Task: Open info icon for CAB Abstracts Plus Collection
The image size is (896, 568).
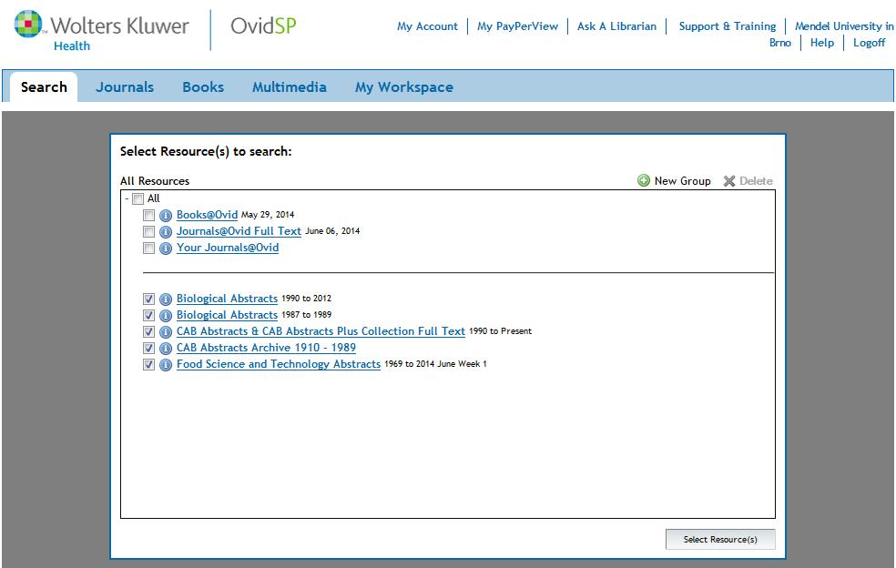Action: 165,332
